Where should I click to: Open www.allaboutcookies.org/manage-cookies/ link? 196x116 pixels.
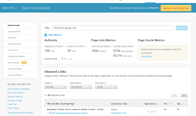(70, 113)
